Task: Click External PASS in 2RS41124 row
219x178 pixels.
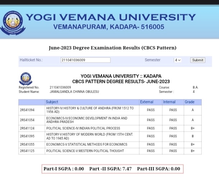Action: click(x=151, y=128)
